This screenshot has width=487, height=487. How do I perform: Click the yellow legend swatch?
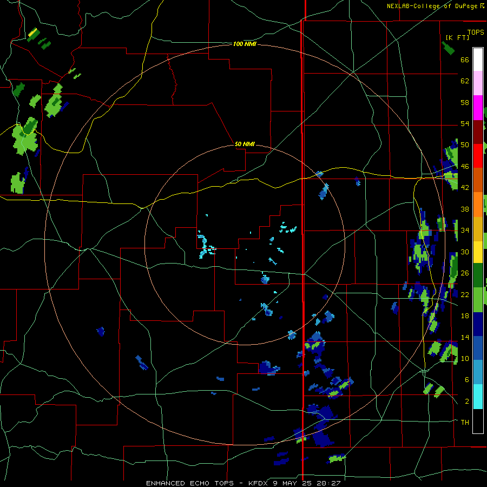click(x=478, y=252)
